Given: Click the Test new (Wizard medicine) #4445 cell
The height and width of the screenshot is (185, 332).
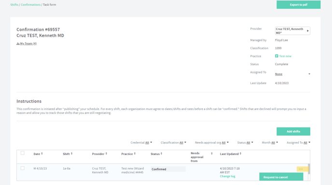Looking at the screenshot, I should coord(133,171).
